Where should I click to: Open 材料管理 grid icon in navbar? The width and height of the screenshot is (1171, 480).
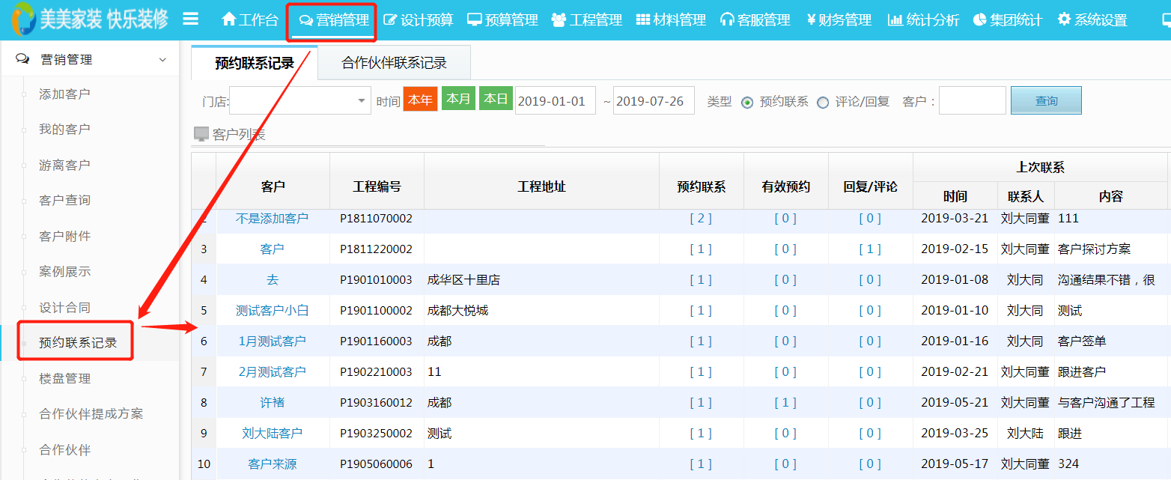tap(643, 20)
